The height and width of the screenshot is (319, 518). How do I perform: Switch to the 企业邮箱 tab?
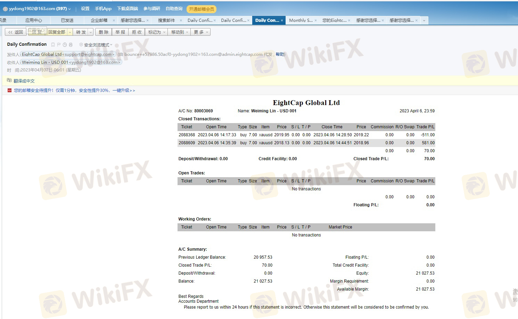point(99,20)
